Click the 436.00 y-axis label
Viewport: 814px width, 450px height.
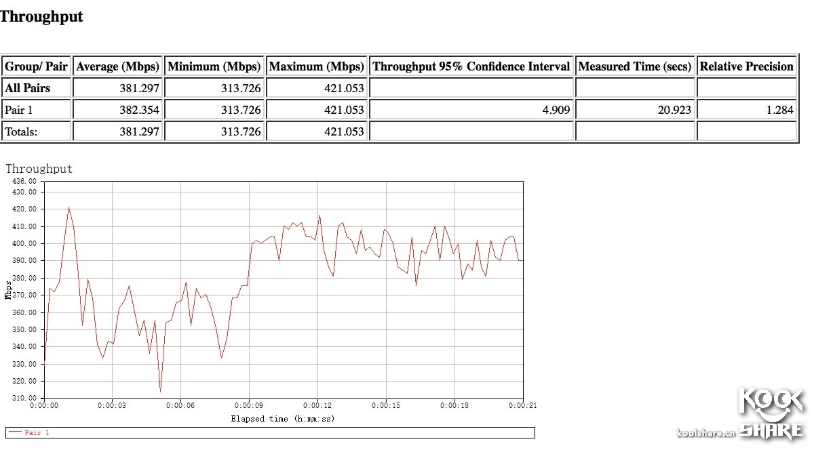click(24, 182)
